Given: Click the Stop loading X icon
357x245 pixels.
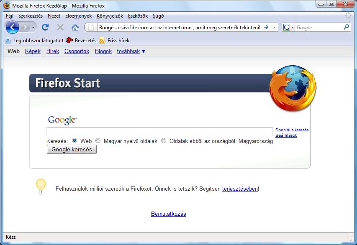Looking at the screenshot, I should [x=60, y=28].
